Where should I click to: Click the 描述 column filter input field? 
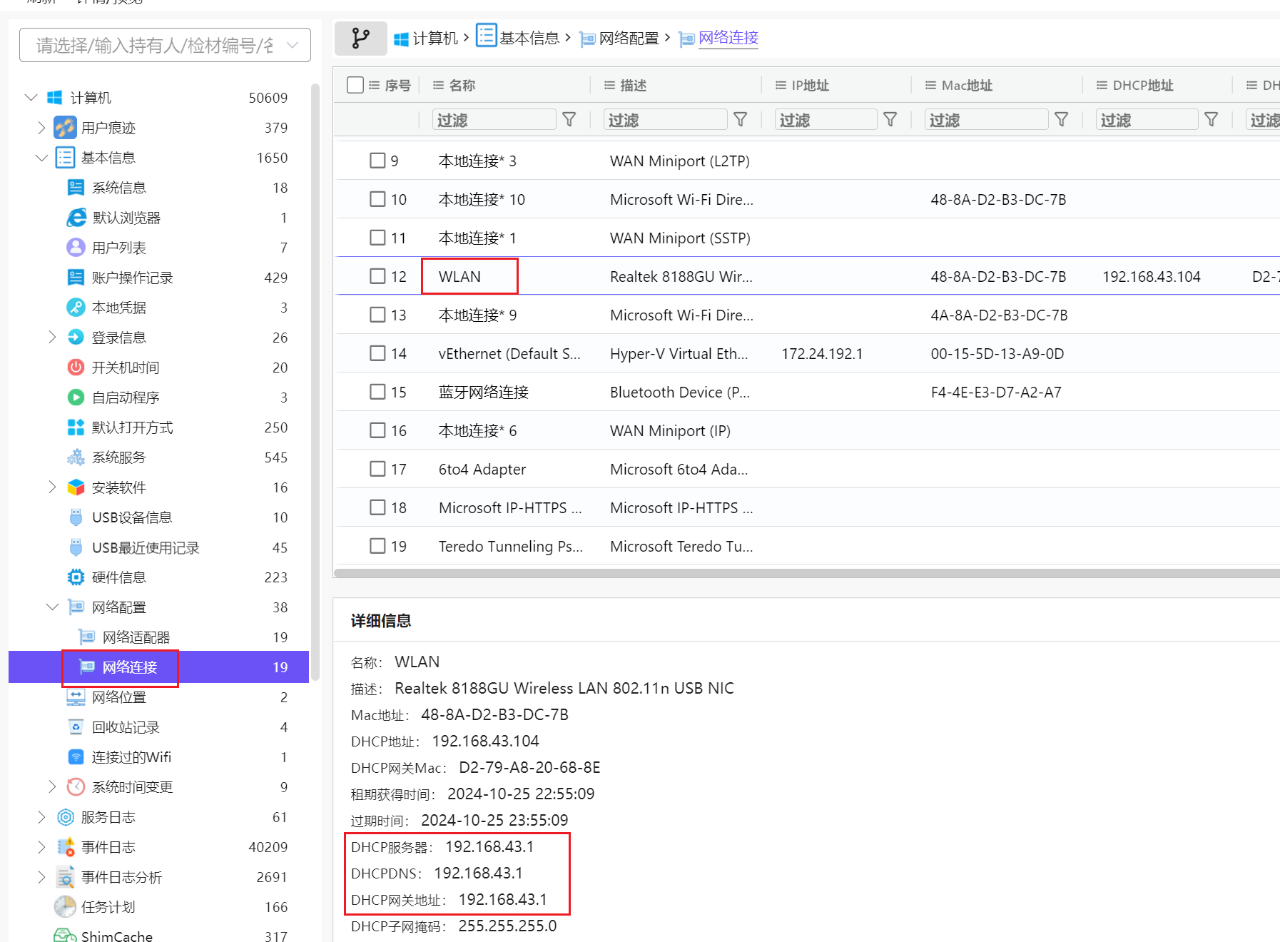665,120
